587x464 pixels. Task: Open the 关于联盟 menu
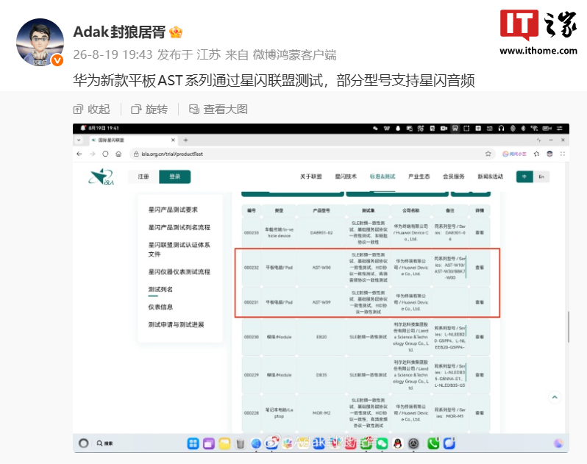coord(310,176)
